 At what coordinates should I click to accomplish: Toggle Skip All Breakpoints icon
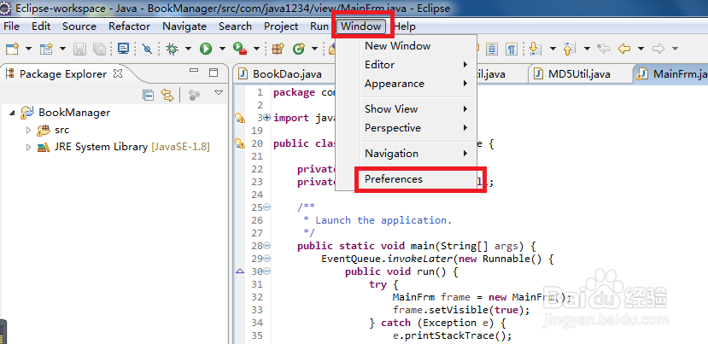pyautogui.click(x=147, y=49)
